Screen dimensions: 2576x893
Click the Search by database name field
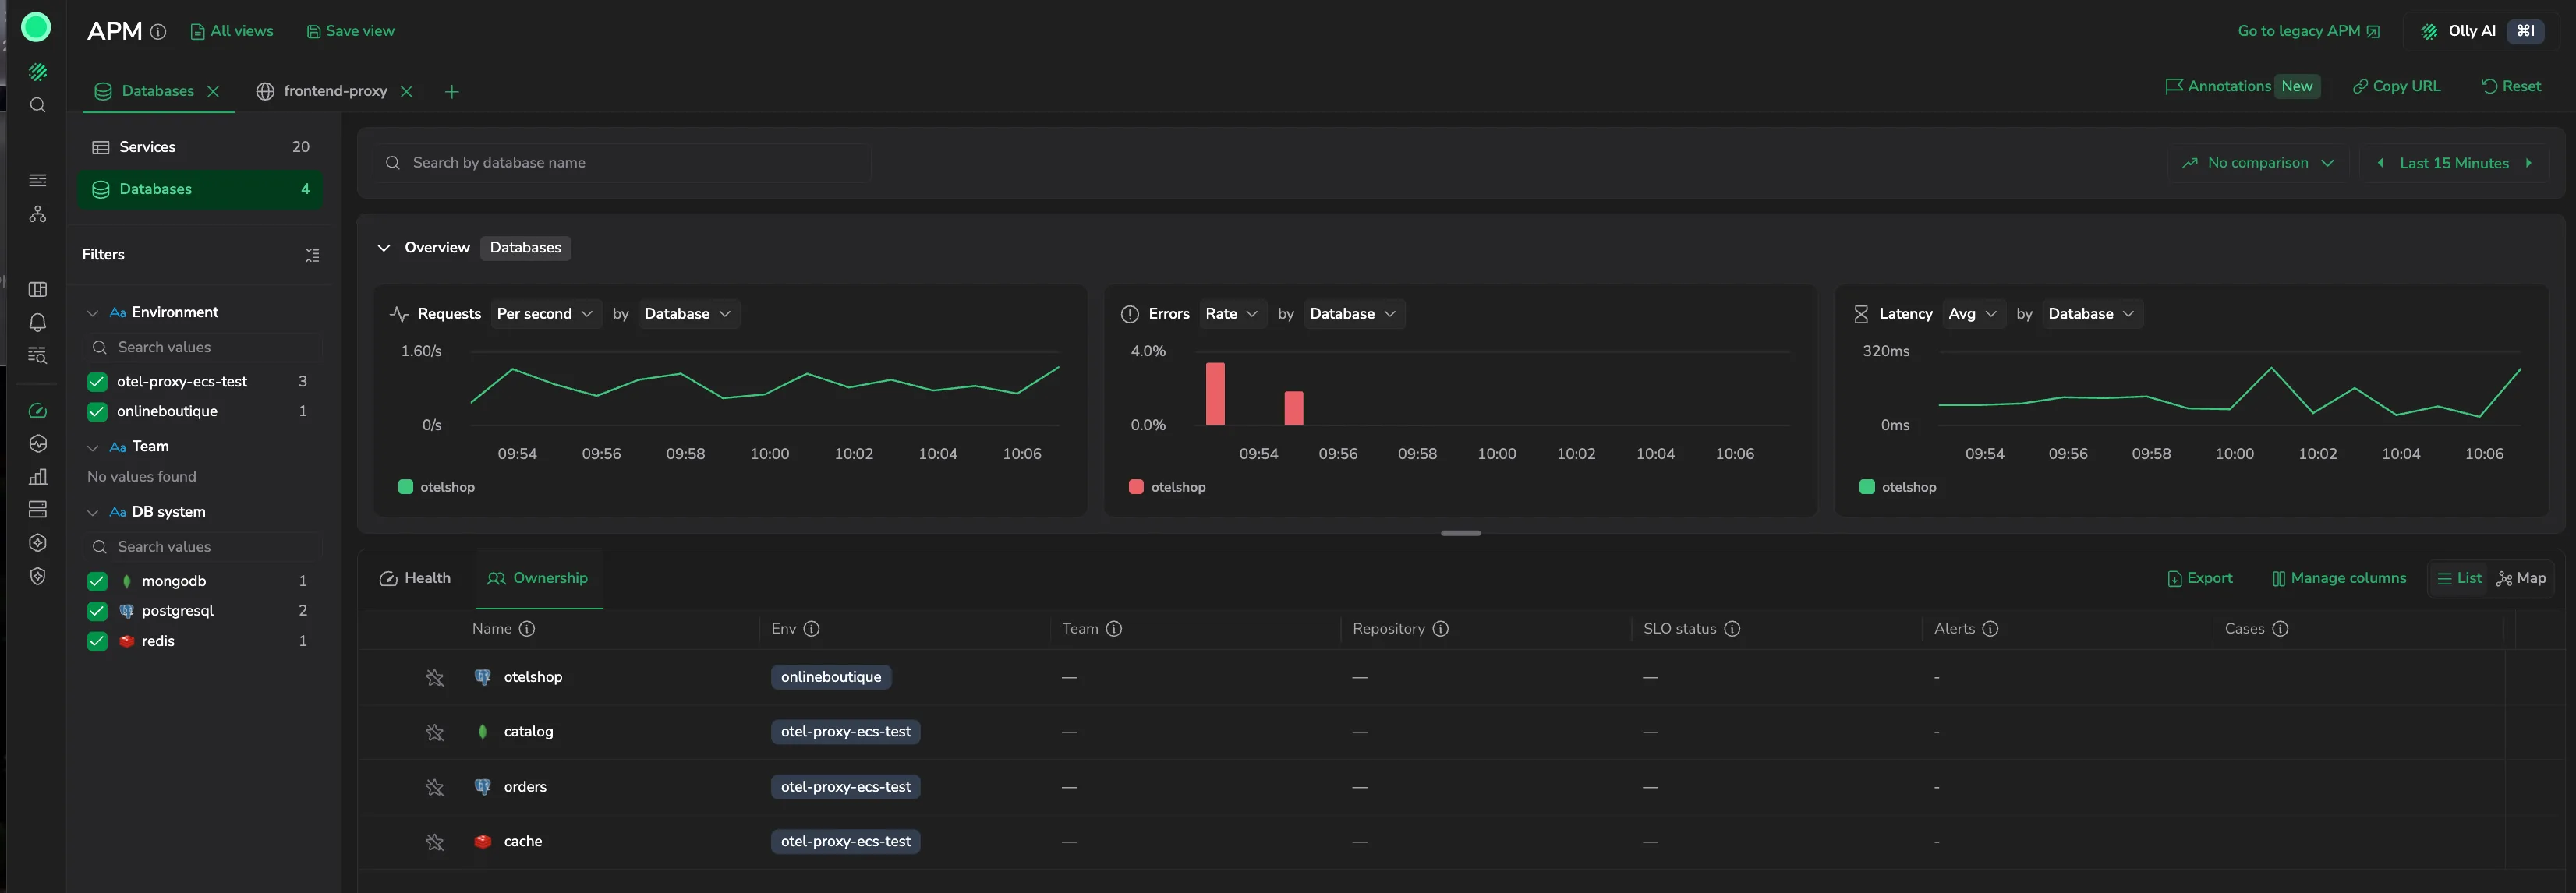tap(621, 163)
